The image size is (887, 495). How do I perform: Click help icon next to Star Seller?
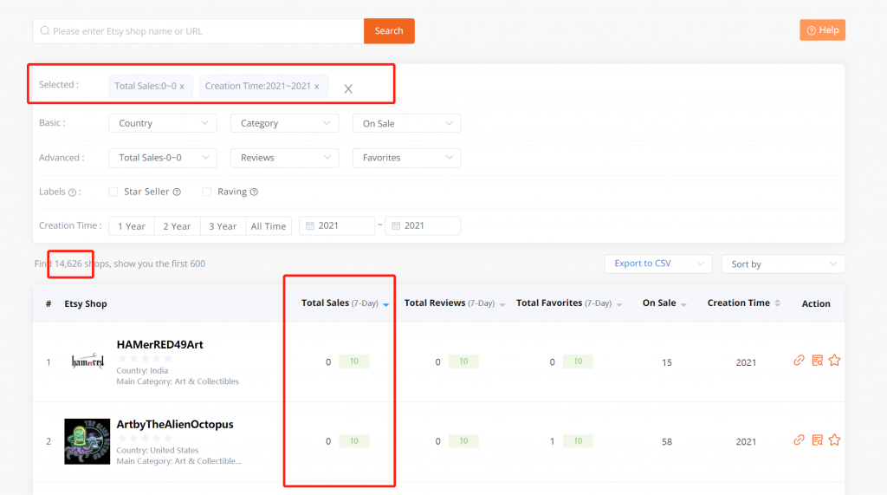pos(177,192)
